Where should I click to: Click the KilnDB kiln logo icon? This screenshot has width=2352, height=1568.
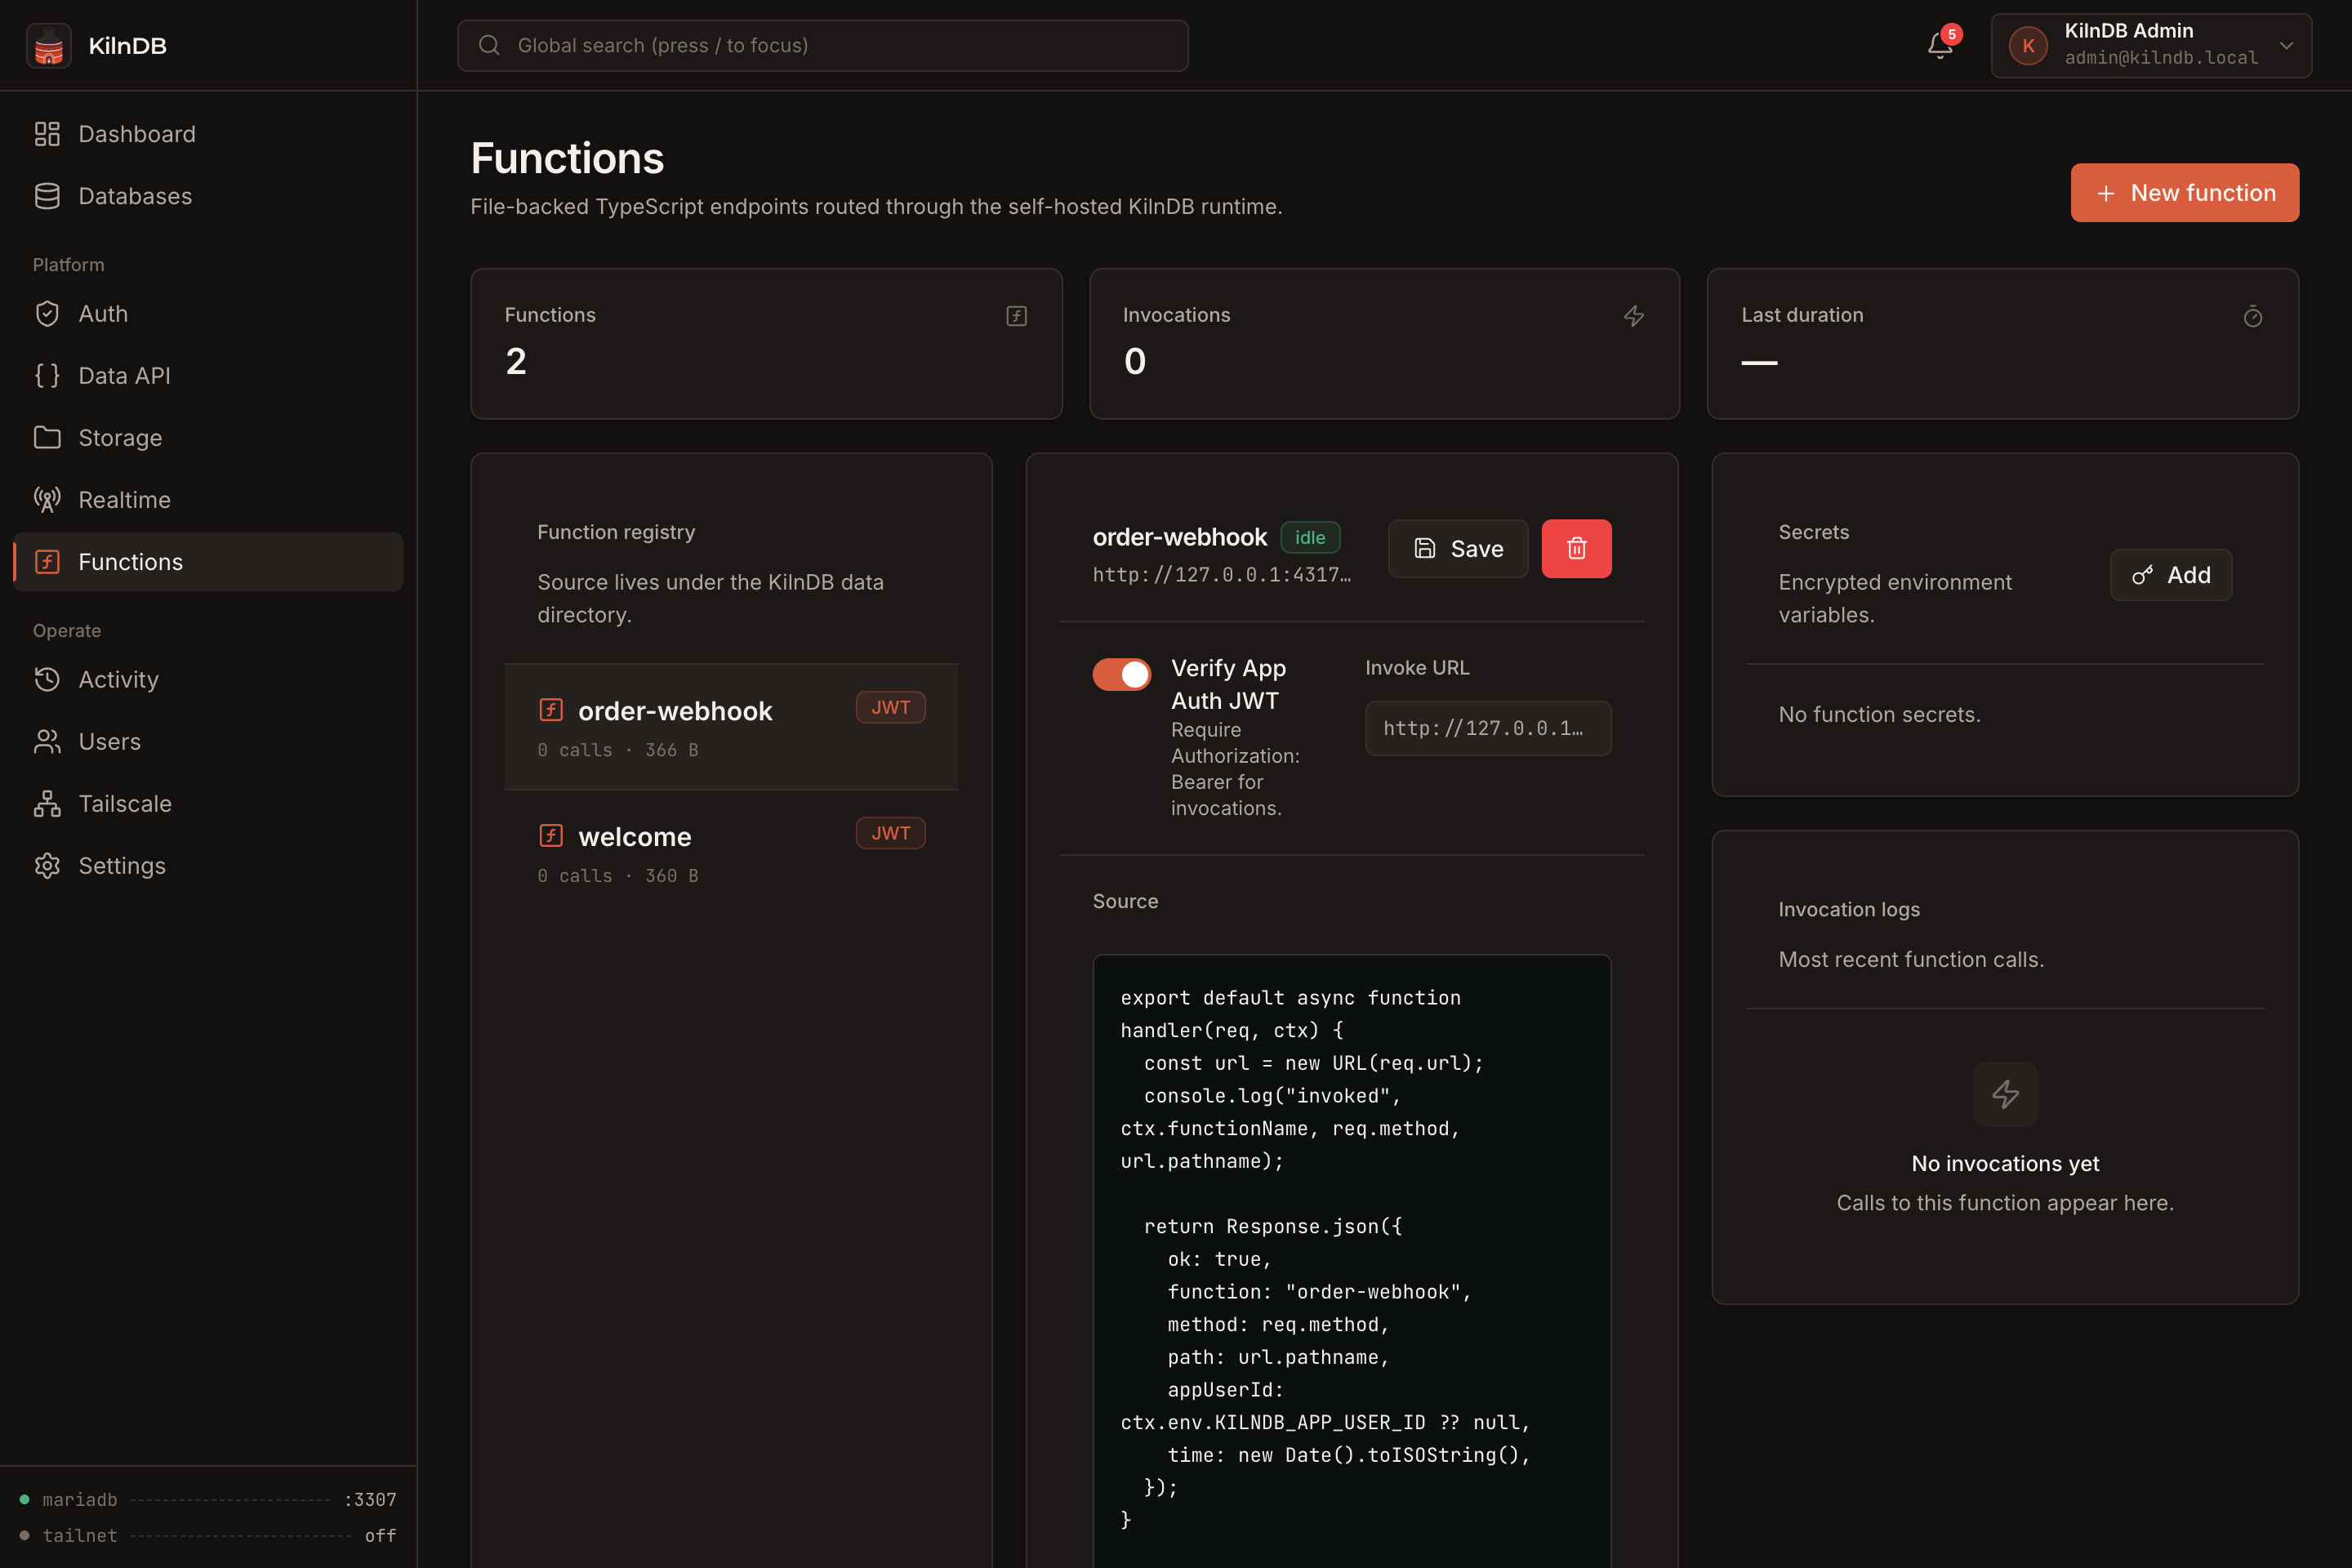pyautogui.click(x=48, y=46)
